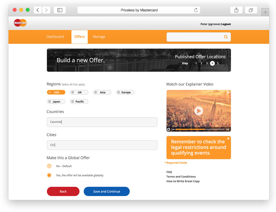Open the browser share button
276x212 pixels.
(236, 10)
